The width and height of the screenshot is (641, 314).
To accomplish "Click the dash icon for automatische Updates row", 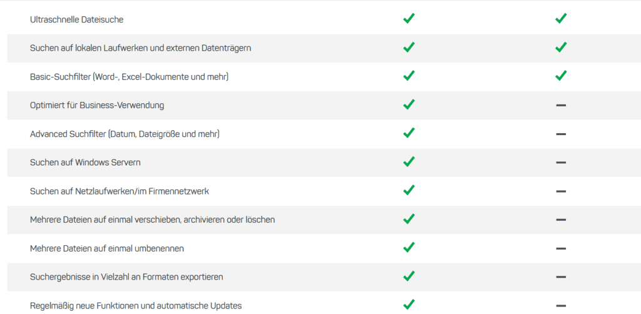I will (561, 306).
